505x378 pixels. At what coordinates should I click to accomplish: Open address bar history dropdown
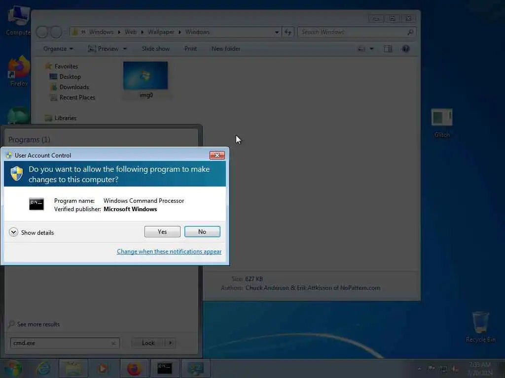click(277, 32)
